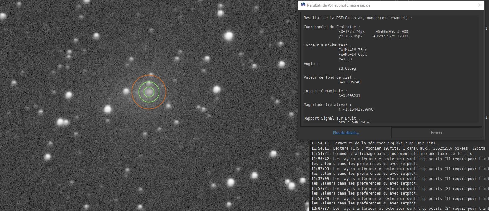Click the declination "+35°05'57" J2000"

(x=391, y=36)
